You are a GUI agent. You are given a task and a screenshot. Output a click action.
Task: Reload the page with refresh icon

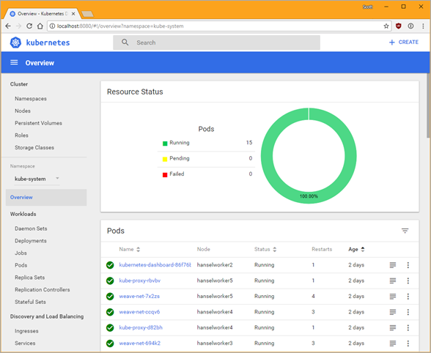(29, 26)
